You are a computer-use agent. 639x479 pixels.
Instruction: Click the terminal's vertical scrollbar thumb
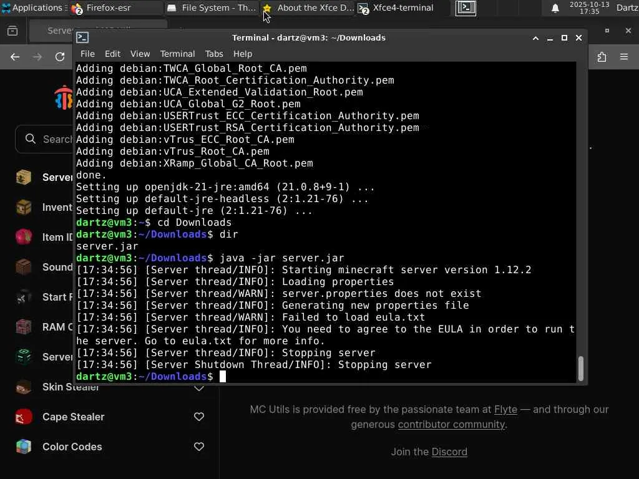(x=581, y=368)
